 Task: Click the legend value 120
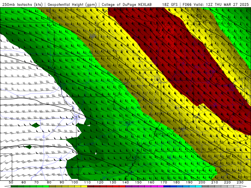(x=100, y=182)
